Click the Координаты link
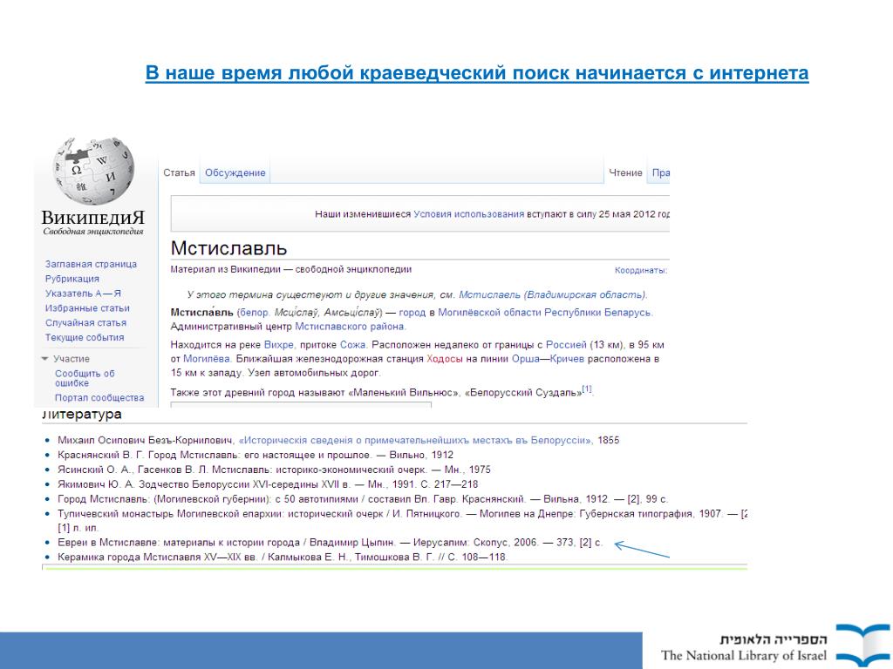 [x=640, y=271]
